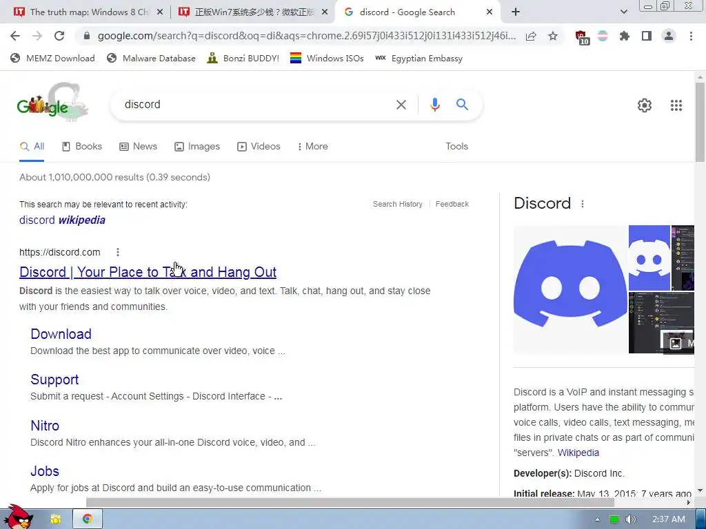Screen dimensions: 706x529
Task: Switch to News results
Action: [138, 147]
